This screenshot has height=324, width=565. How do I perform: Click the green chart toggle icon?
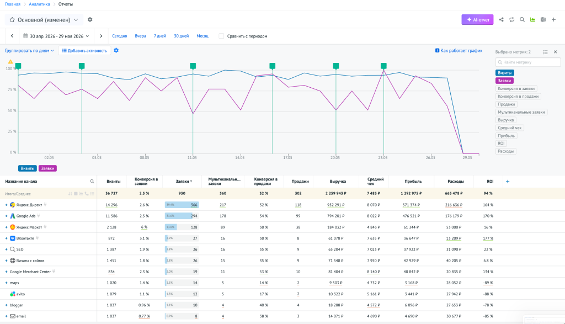532,19
